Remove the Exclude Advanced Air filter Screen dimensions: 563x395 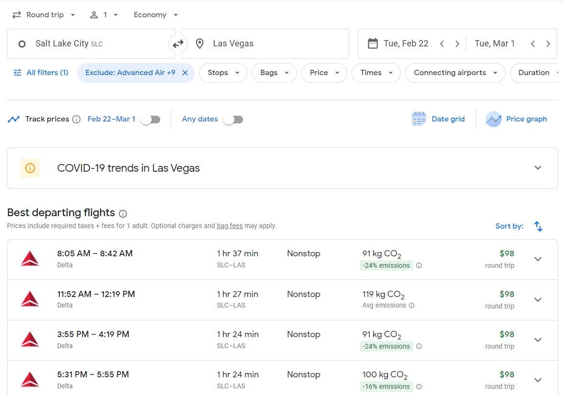(x=185, y=73)
